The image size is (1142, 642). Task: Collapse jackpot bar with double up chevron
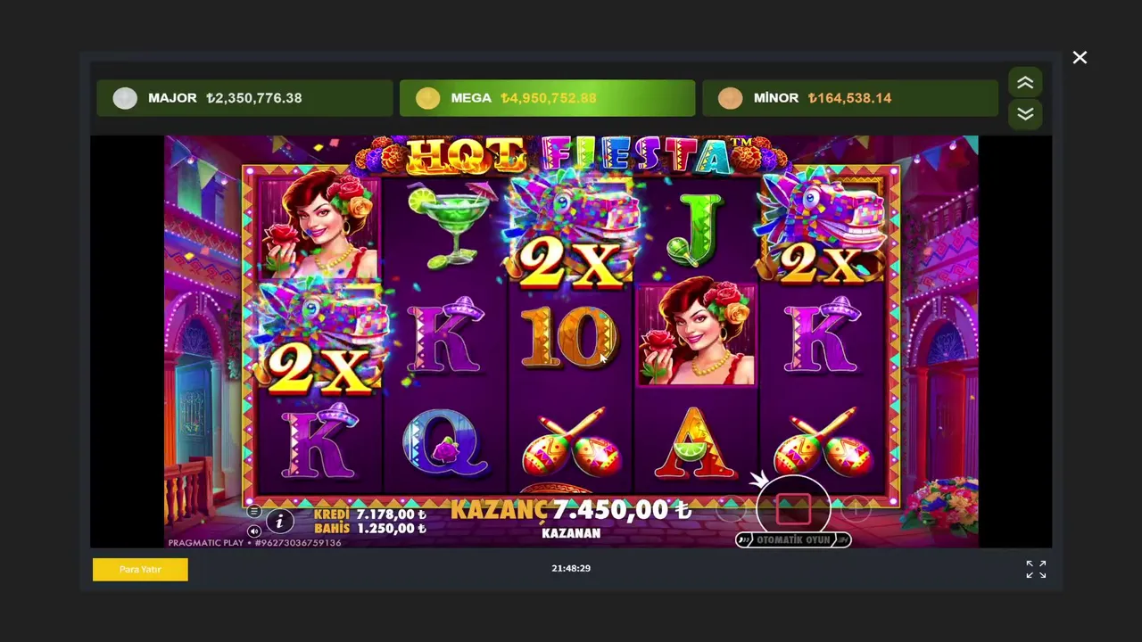coord(1025,83)
